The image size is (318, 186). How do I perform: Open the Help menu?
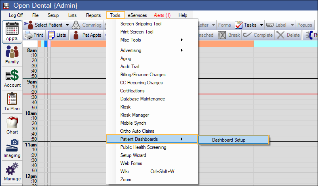pyautogui.click(x=183, y=15)
